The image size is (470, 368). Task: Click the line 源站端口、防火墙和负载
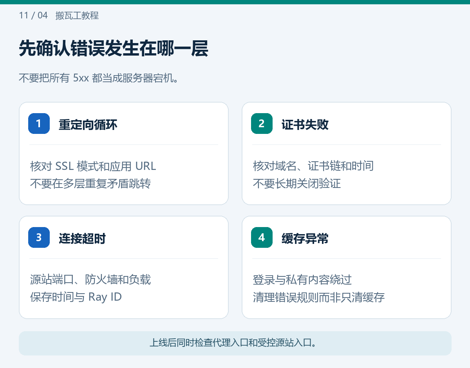coord(90,280)
